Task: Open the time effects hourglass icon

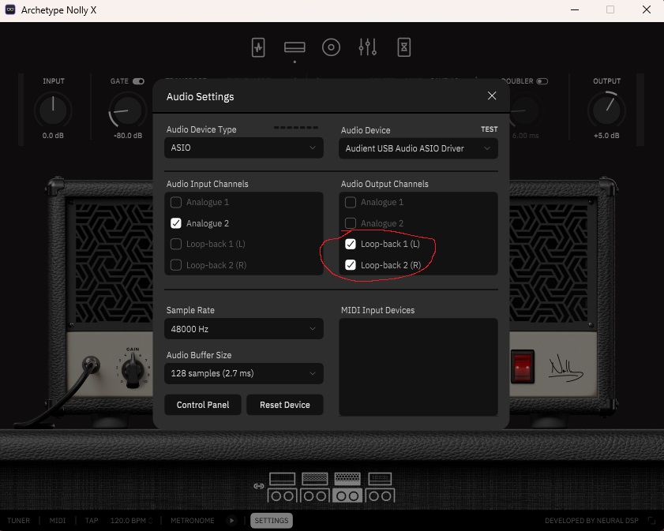Action: pyautogui.click(x=403, y=47)
